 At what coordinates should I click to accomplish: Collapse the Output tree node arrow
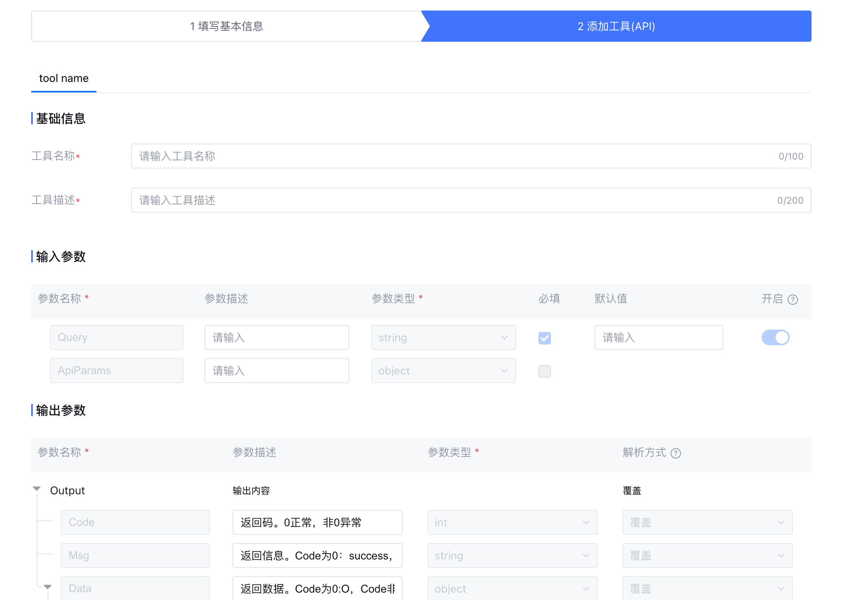tap(37, 489)
